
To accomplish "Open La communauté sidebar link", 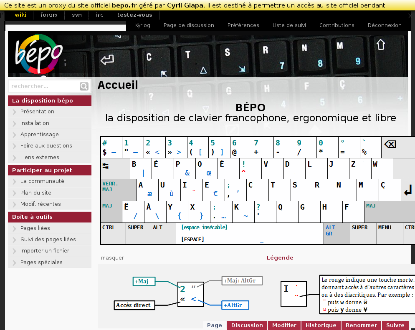I will tap(42, 181).
